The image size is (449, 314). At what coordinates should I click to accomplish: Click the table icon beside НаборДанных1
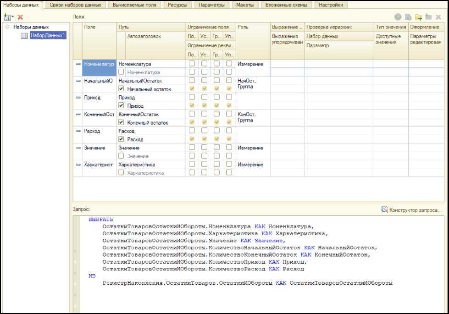point(25,35)
